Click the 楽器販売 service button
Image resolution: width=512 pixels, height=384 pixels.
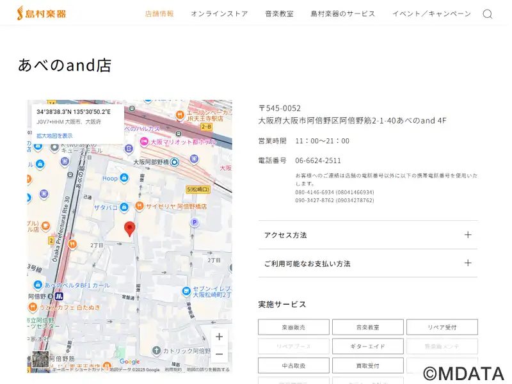point(294,327)
